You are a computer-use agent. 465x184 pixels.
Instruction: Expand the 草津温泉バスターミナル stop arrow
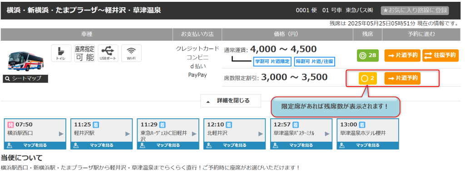coord(326,134)
